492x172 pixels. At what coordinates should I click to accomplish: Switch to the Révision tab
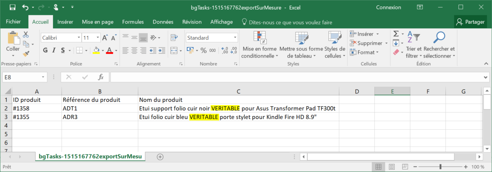pyautogui.click(x=192, y=22)
